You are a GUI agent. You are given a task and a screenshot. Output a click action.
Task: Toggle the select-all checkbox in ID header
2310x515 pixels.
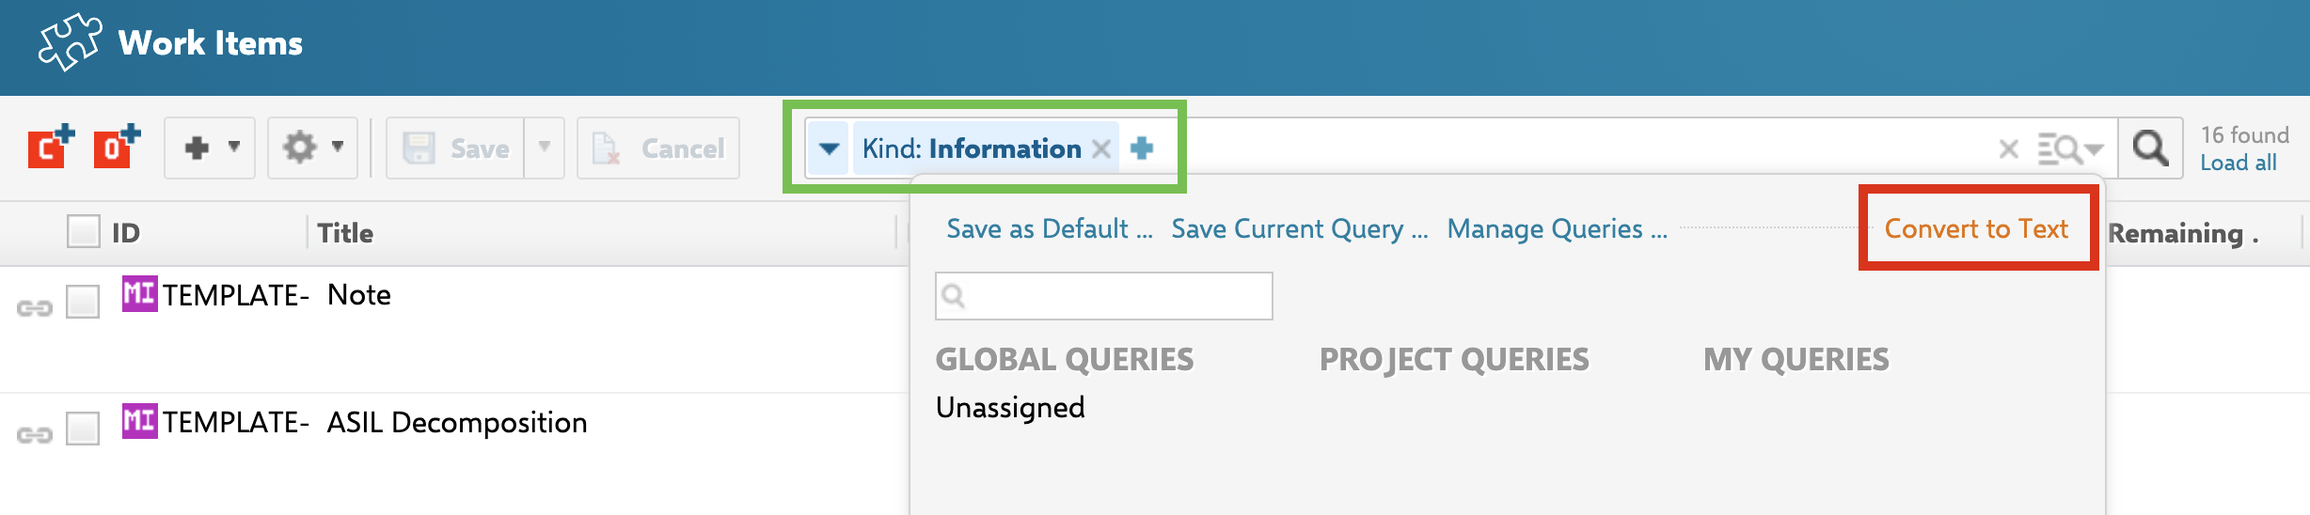(84, 231)
